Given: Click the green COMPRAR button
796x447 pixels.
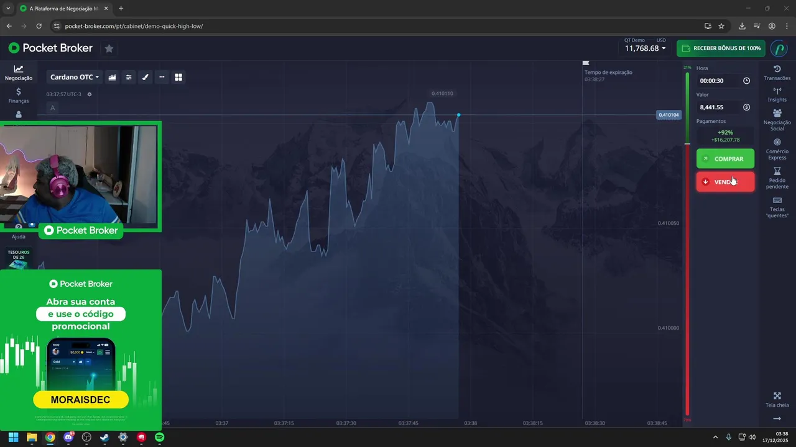Looking at the screenshot, I should coord(725,159).
